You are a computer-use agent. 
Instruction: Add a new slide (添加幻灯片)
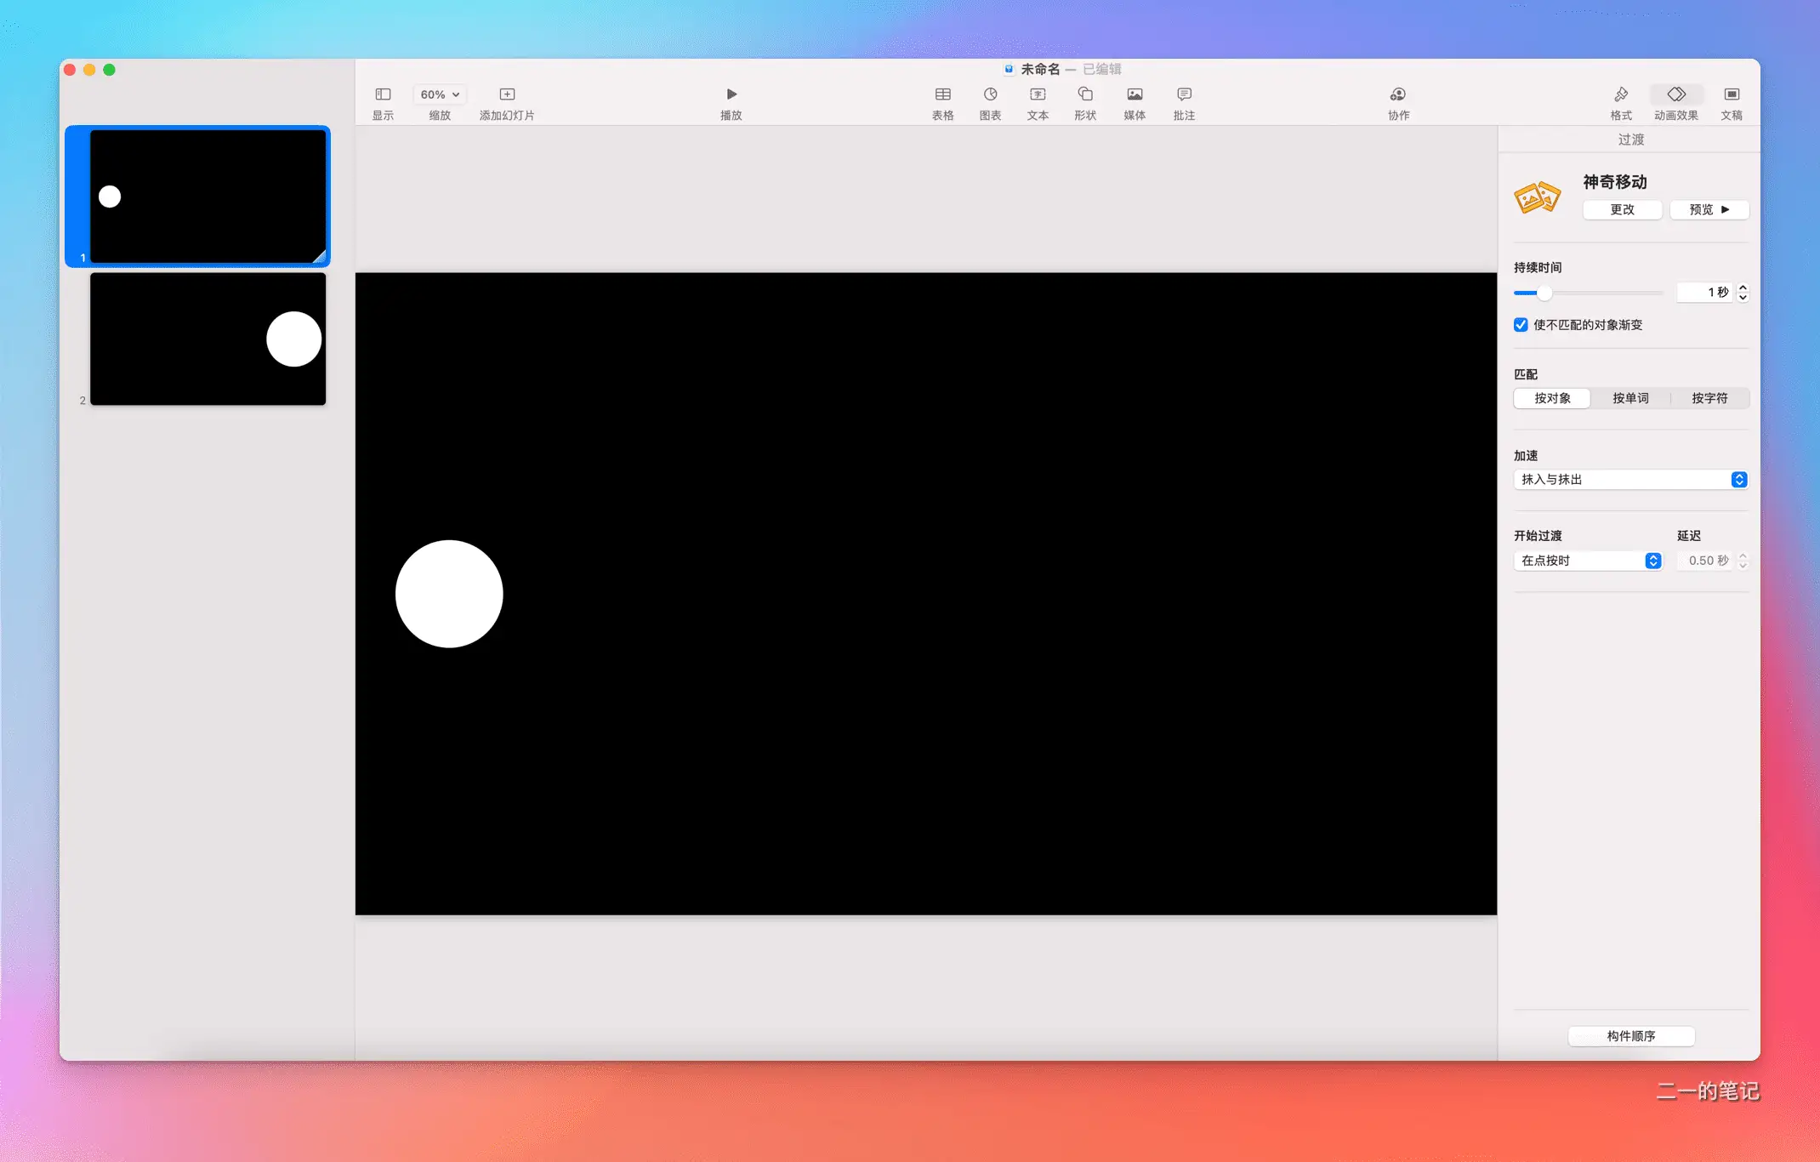pyautogui.click(x=507, y=94)
